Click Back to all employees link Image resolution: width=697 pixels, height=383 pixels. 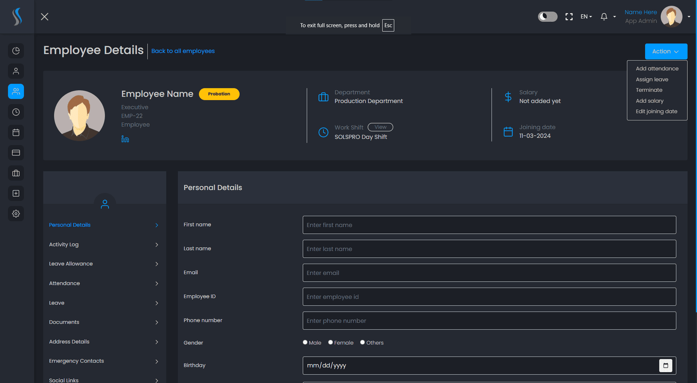pos(183,51)
